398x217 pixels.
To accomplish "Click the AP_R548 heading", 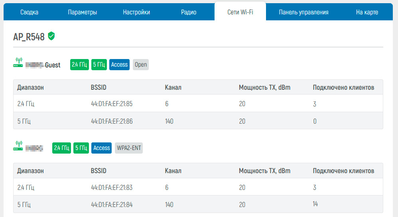I will tap(29, 37).
